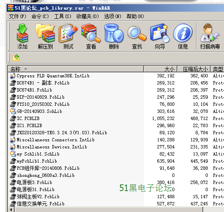Viewport: 224px width, 212px height.
Task: Click the 删除 (Delete) trash icon
Action: pyautogui.click(x=114, y=33)
